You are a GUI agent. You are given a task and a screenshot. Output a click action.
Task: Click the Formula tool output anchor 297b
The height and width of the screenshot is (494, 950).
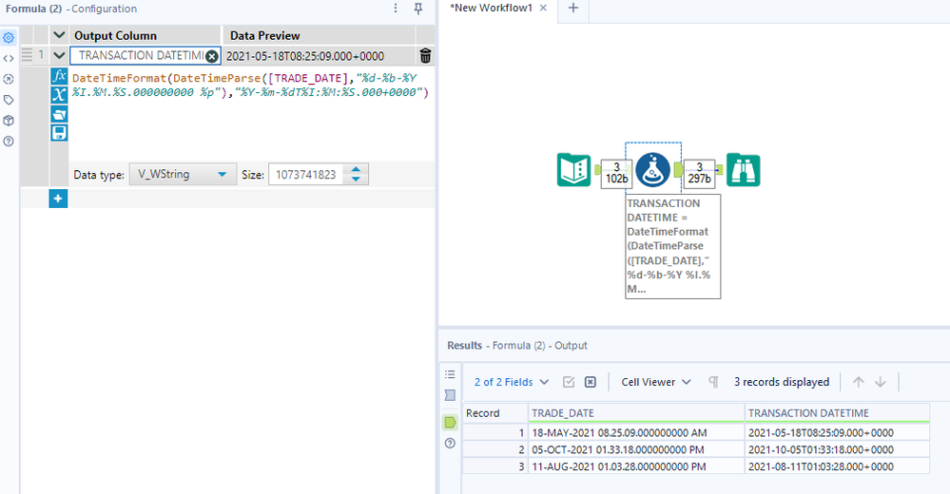(x=699, y=173)
